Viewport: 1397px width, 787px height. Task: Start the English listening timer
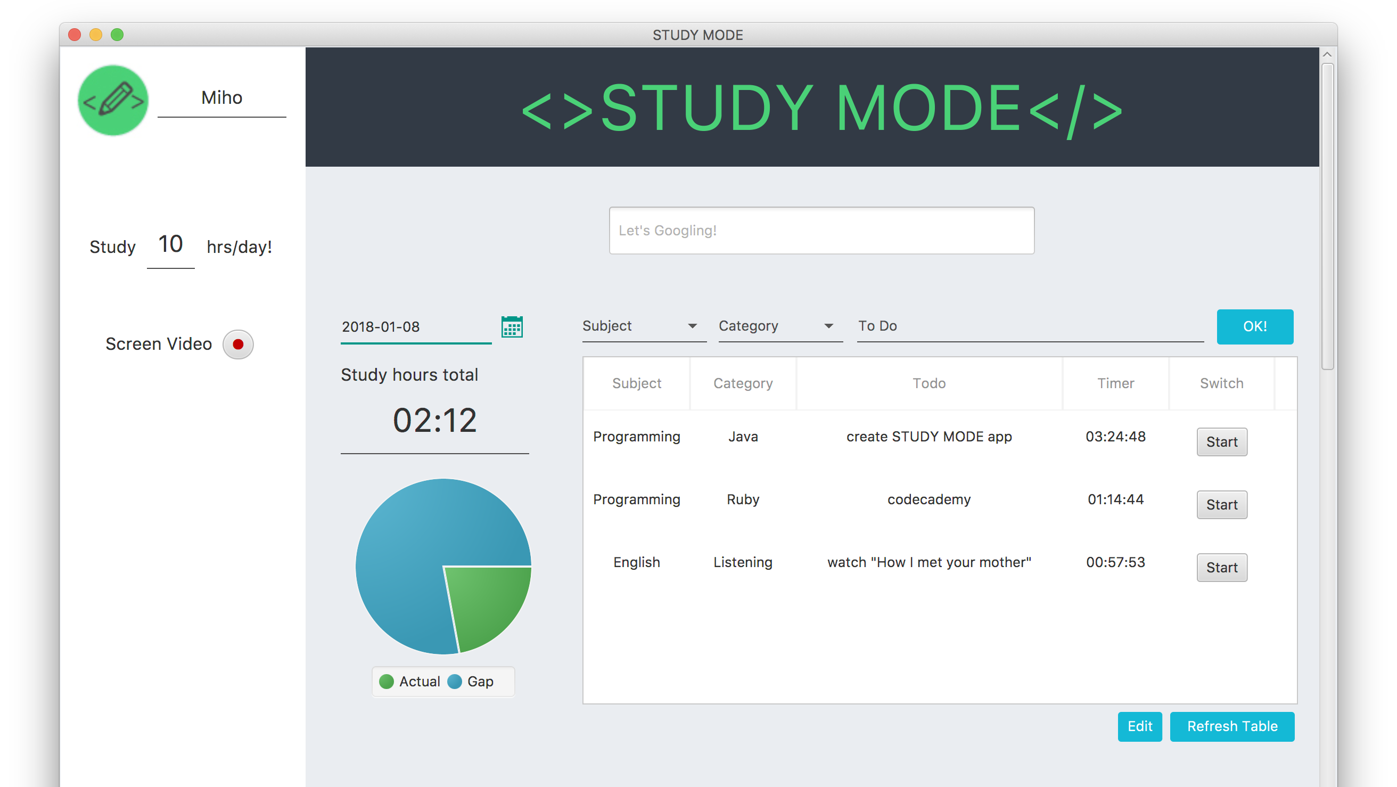tap(1222, 567)
